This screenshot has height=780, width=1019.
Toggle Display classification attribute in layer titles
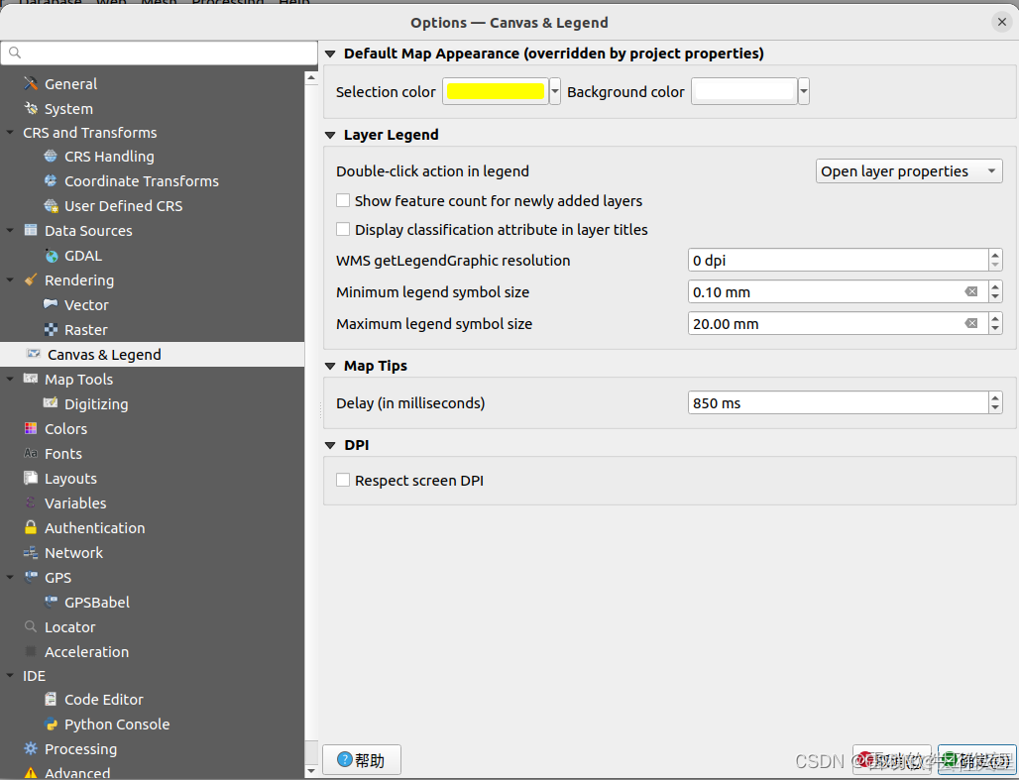pos(343,230)
